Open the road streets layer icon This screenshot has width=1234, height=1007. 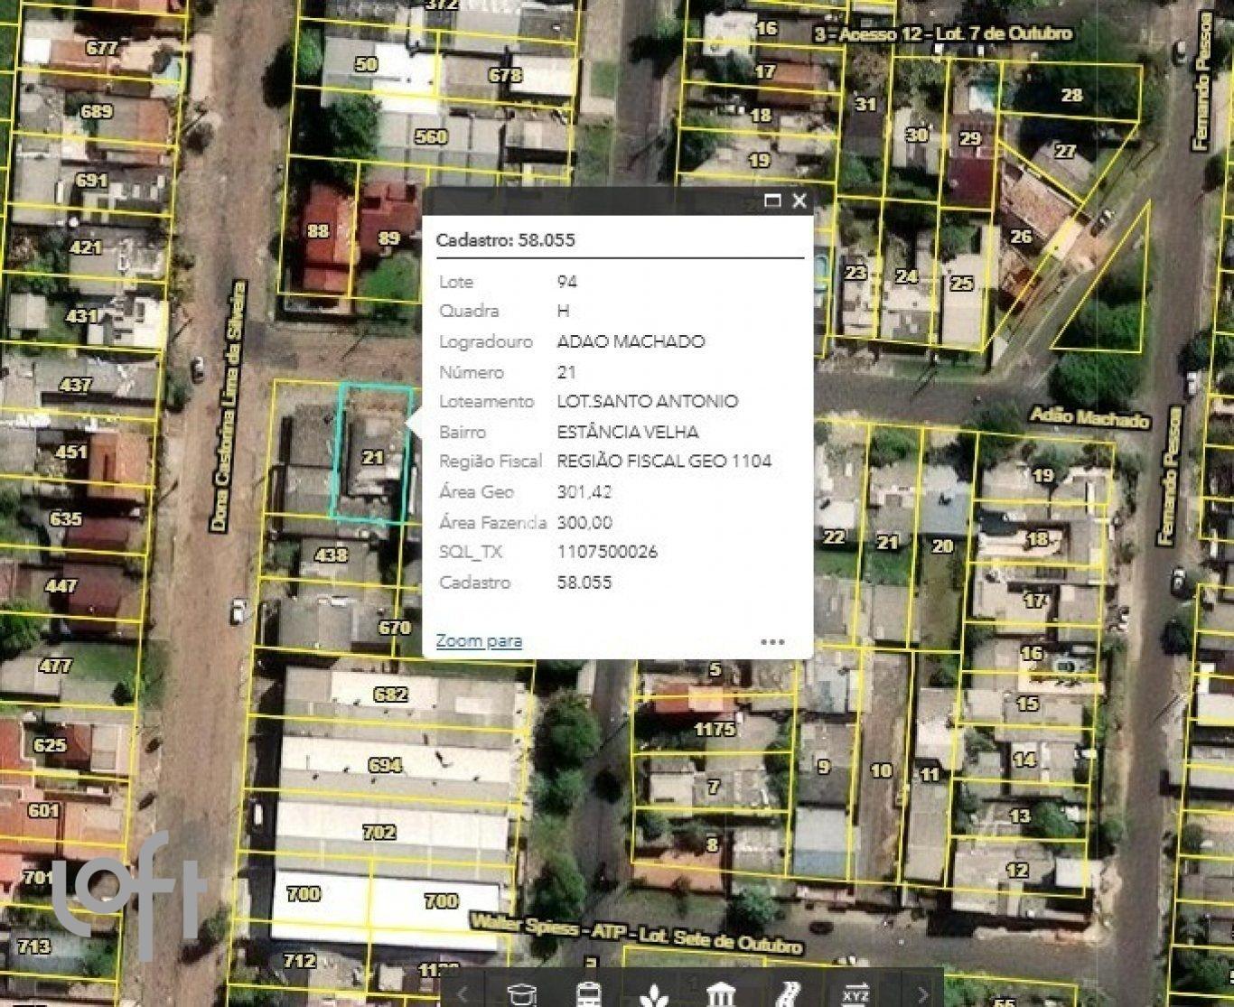(787, 994)
